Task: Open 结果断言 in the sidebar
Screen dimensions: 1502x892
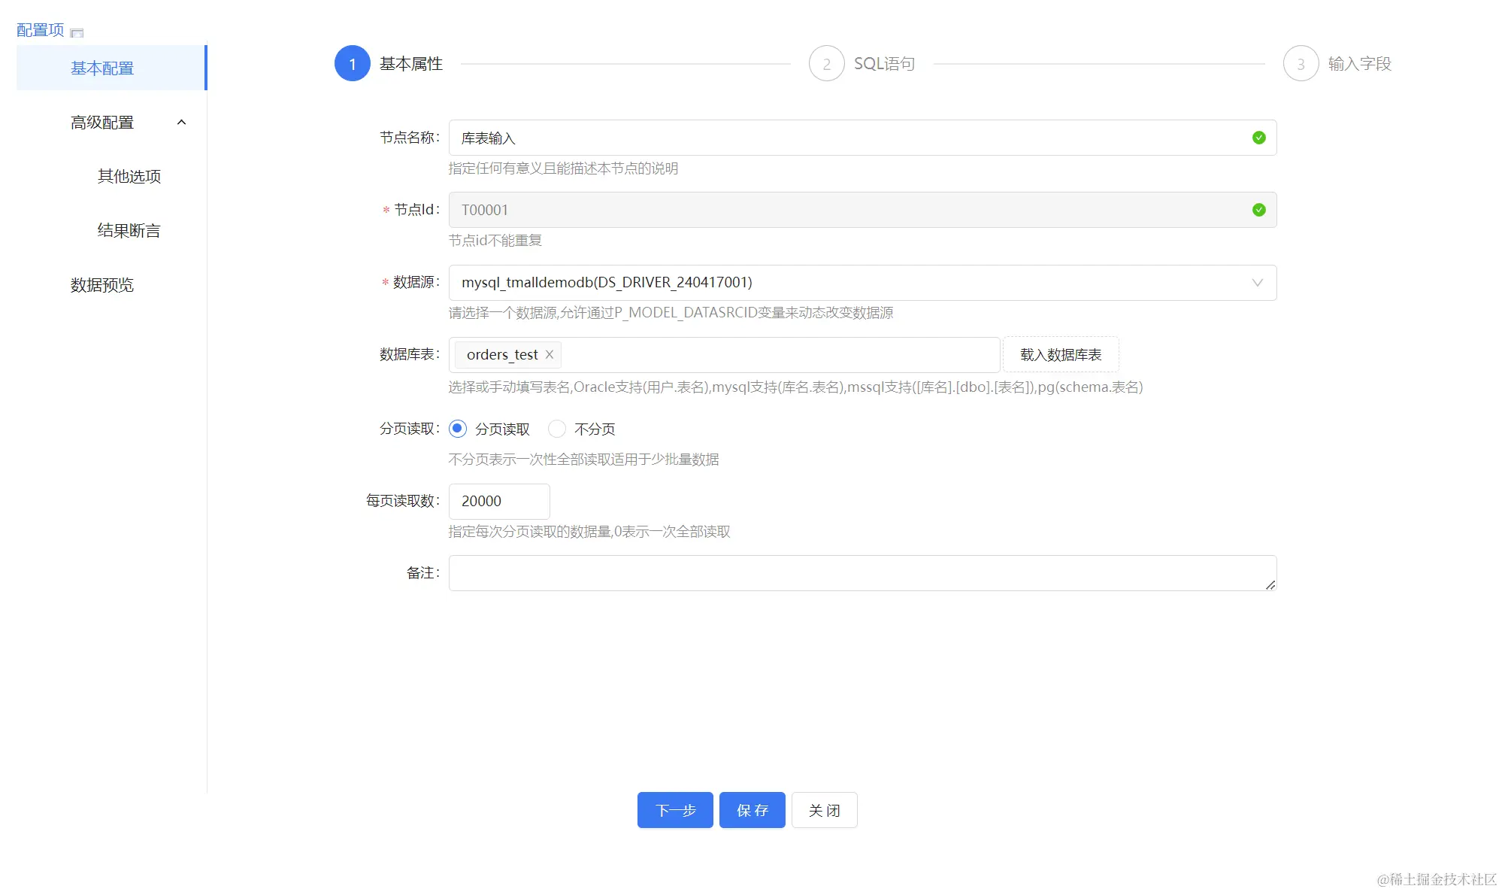Action: point(129,231)
